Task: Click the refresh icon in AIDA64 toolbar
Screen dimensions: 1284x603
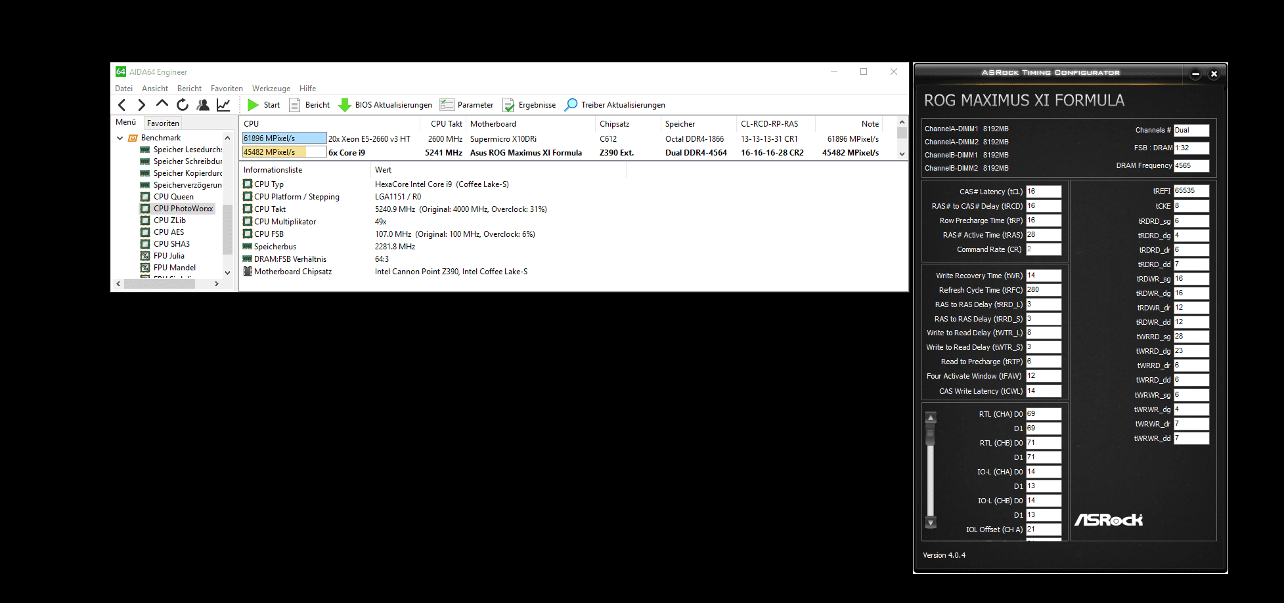Action: (183, 104)
